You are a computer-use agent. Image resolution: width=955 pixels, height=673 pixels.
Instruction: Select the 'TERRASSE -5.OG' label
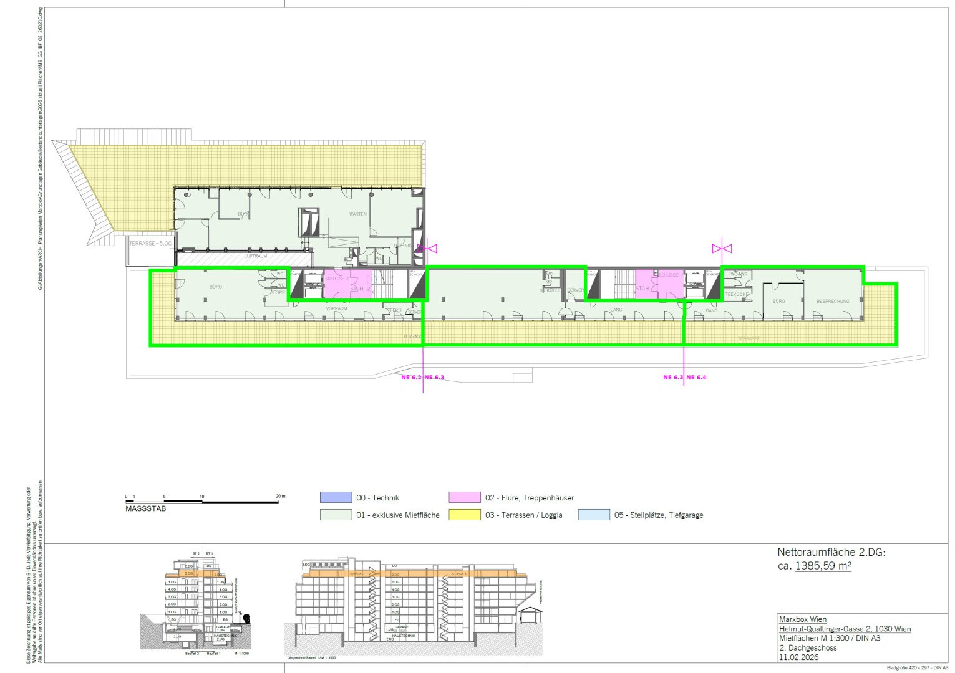click(x=151, y=244)
